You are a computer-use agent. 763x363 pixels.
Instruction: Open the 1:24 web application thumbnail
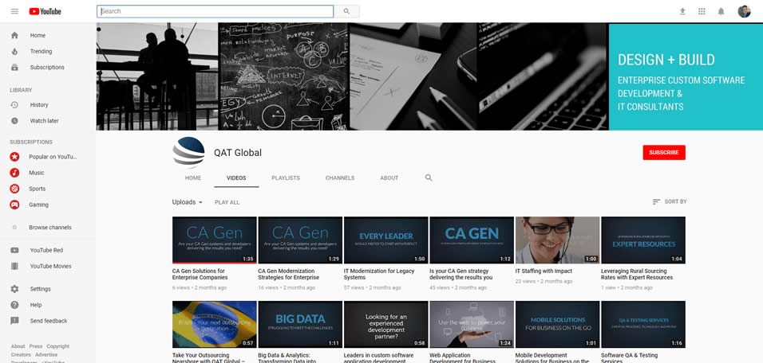(472, 324)
